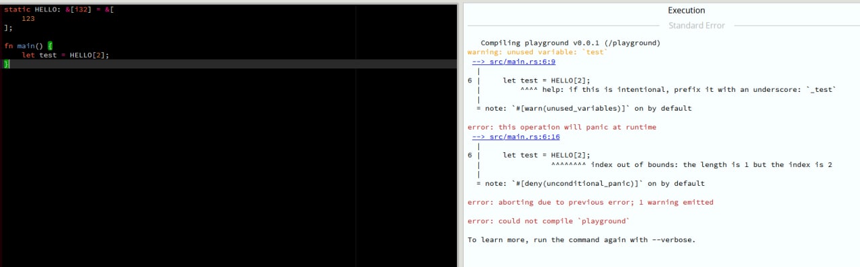Click the '#[warn(unused_variables)]' note line

point(584,108)
